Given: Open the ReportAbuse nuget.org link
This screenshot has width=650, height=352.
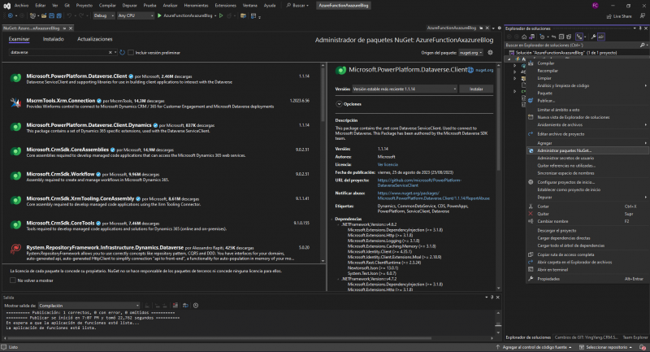Looking at the screenshot, I should click(x=433, y=196).
